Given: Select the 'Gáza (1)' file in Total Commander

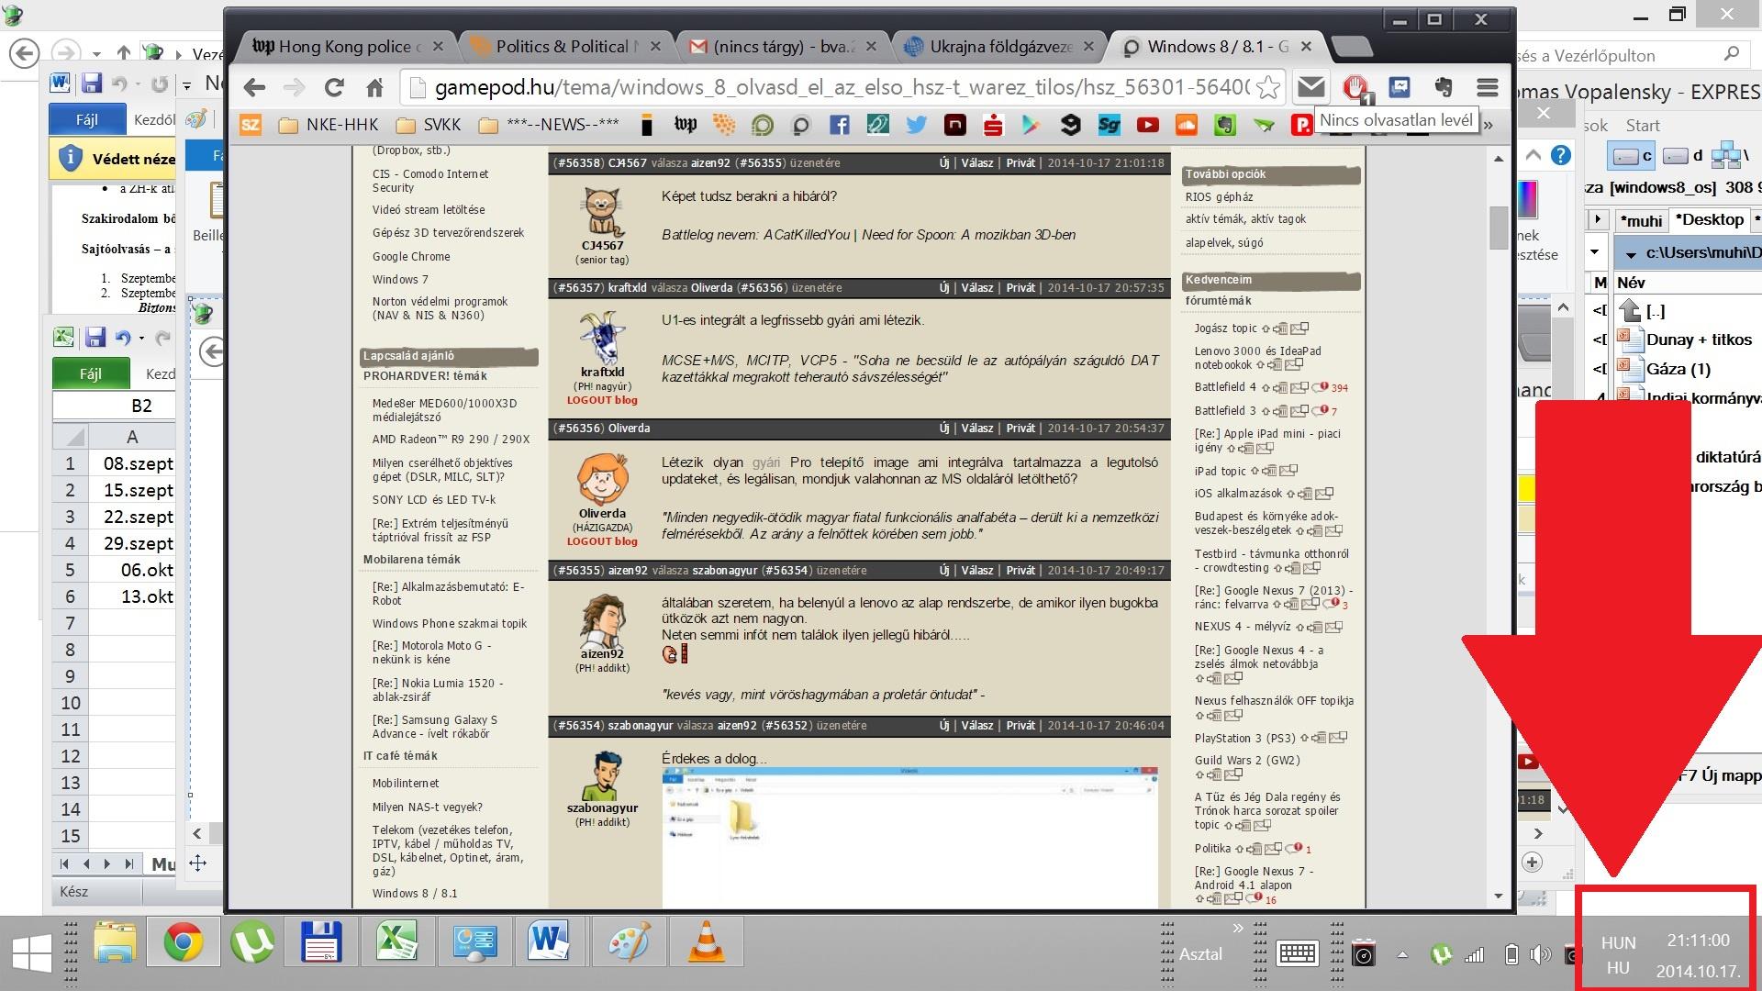Looking at the screenshot, I should click(1678, 369).
